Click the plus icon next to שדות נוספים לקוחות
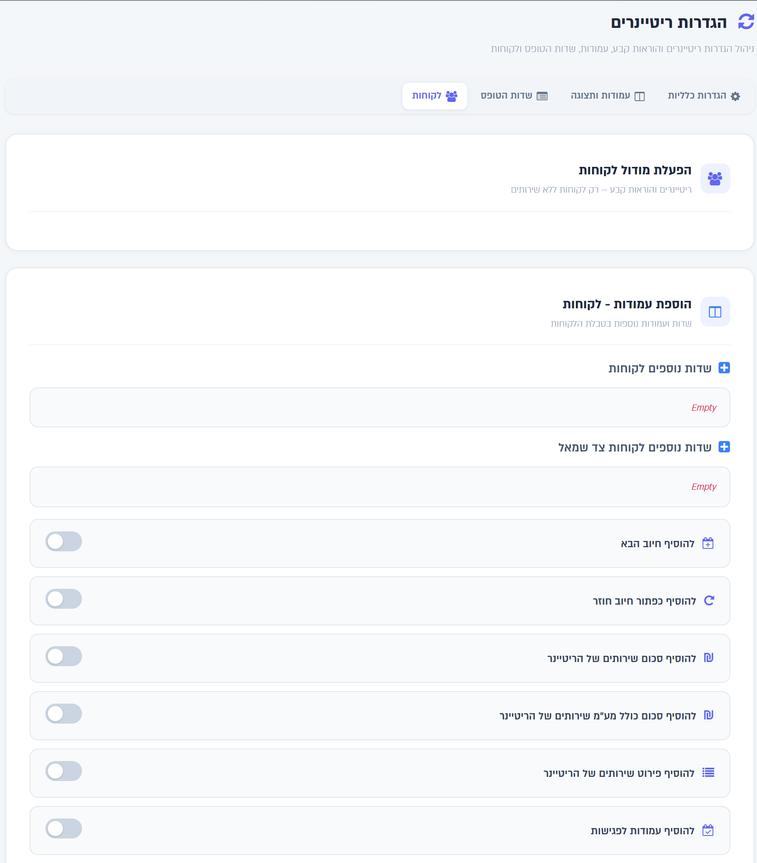Image resolution: width=757 pixels, height=863 pixels. [x=724, y=368]
